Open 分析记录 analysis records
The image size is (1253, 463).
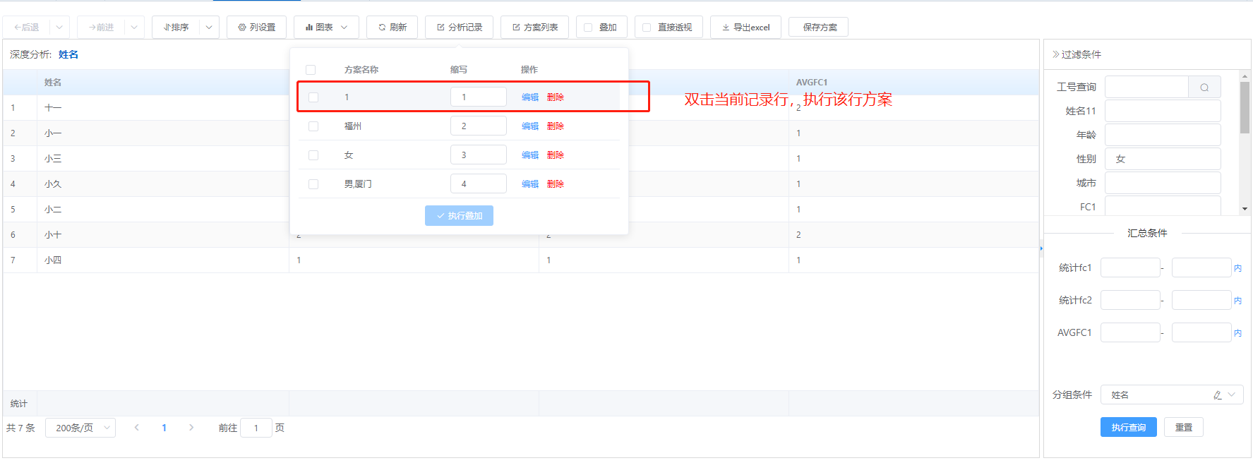(x=459, y=28)
